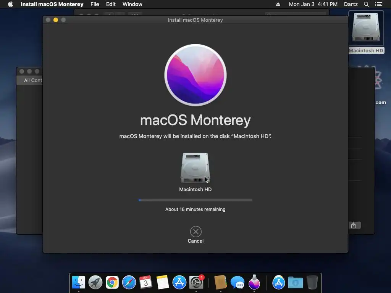Click the macOS Monterey logo image
This screenshot has width=391, height=293.
coord(195,75)
